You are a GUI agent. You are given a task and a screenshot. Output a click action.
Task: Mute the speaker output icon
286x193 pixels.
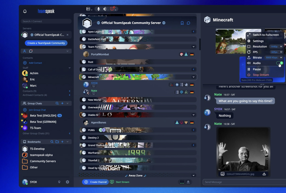[x=105, y=9]
